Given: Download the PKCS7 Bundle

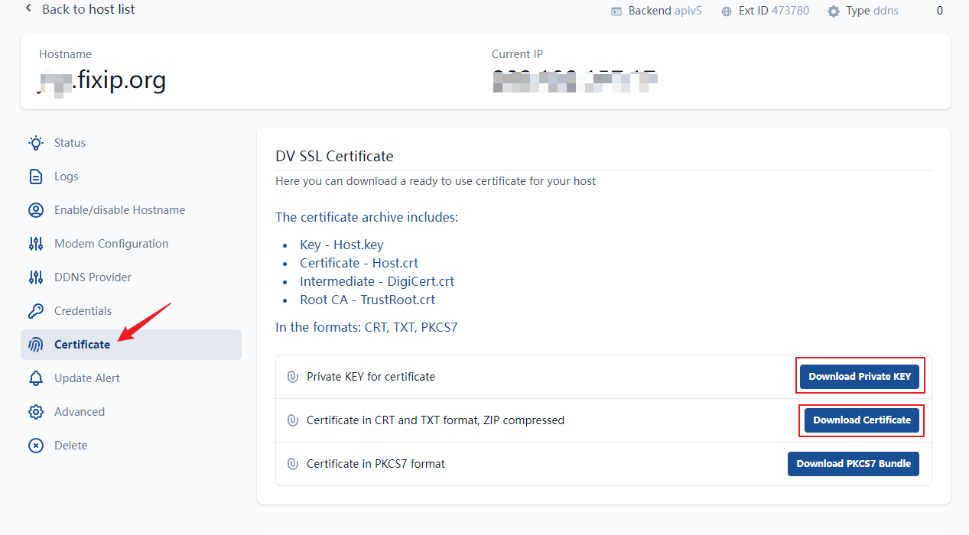Looking at the screenshot, I should tap(854, 464).
